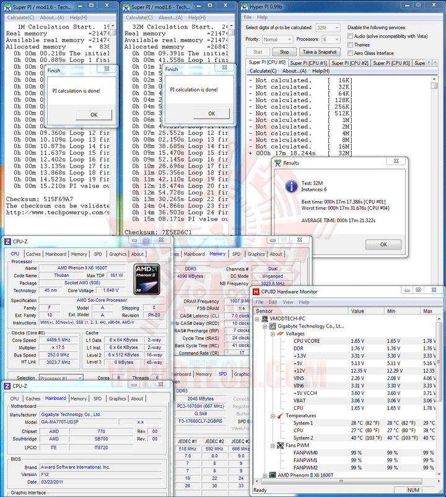Click OK in the Hyper PI Results dialog
The image size is (446, 497).
383,244
